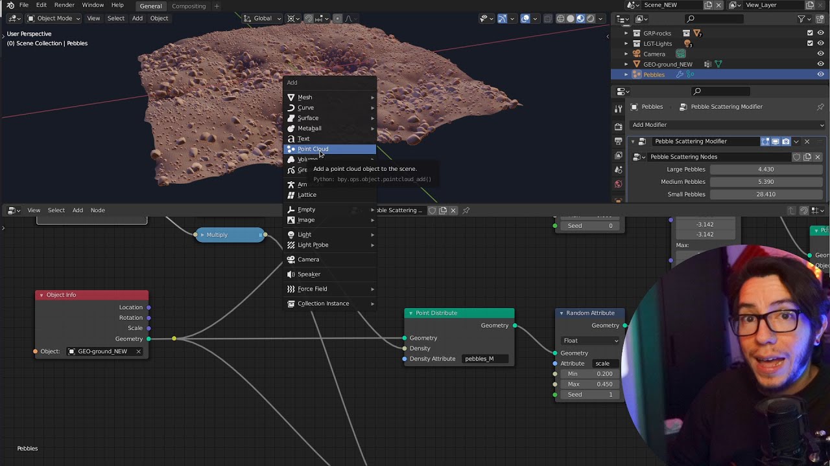The width and height of the screenshot is (830, 466).
Task: Add a new collection in the outliner
Action: click(x=820, y=19)
